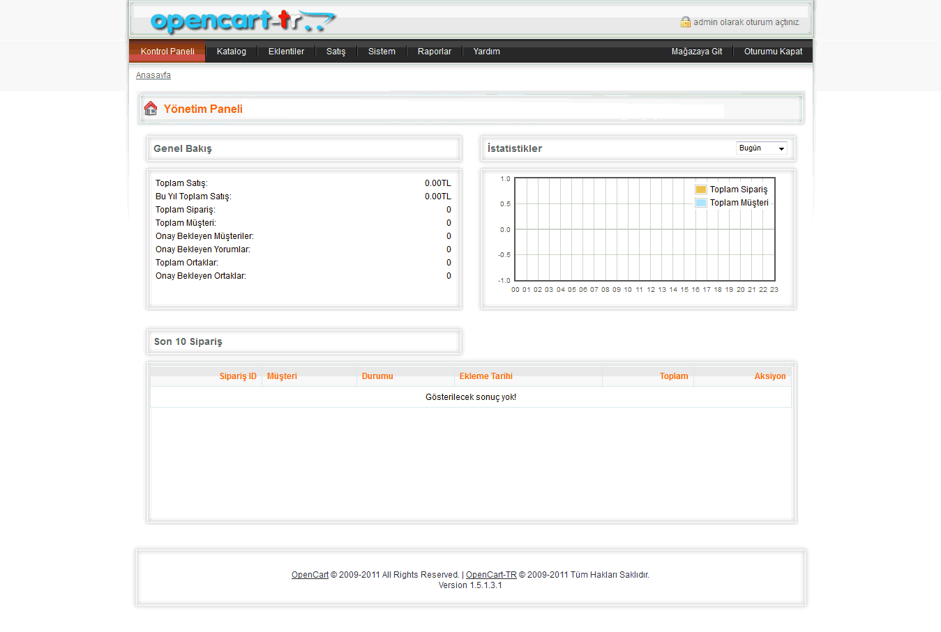Viewport: 941px width, 632px height.
Task: Click the OpenCart-TR logo
Action: tap(242, 21)
